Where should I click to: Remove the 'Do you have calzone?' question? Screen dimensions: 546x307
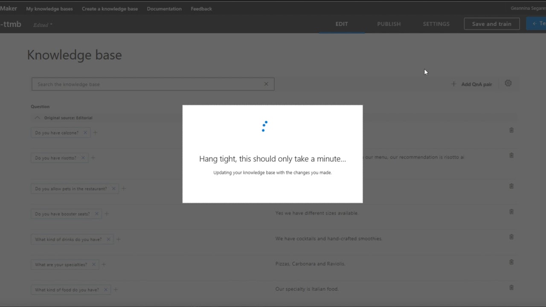tap(85, 133)
